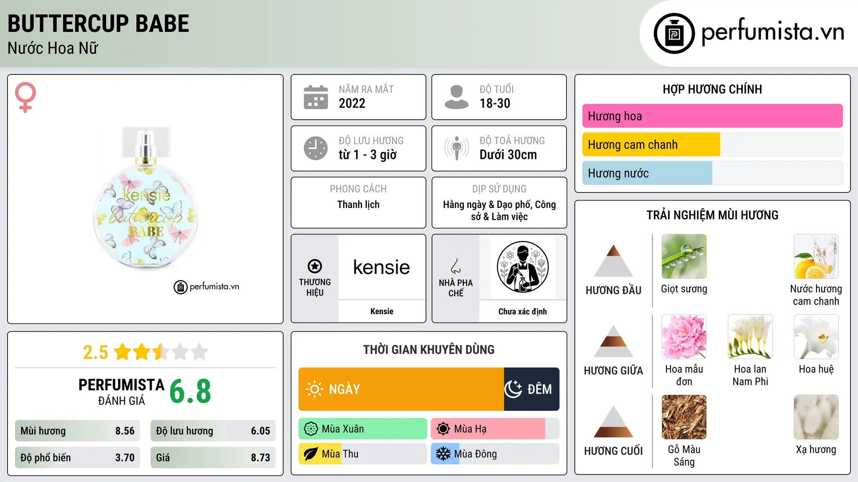Open the Gỗ Màu Sáng note image
The width and height of the screenshot is (858, 482).
pyautogui.click(x=684, y=417)
